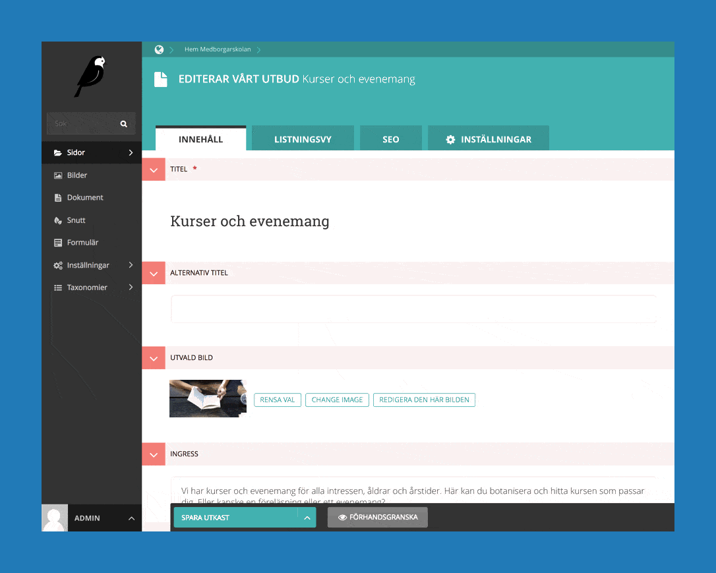The height and width of the screenshot is (573, 716).
Task: Click the Inställningar cogs icon in sidebar
Action: click(x=58, y=265)
